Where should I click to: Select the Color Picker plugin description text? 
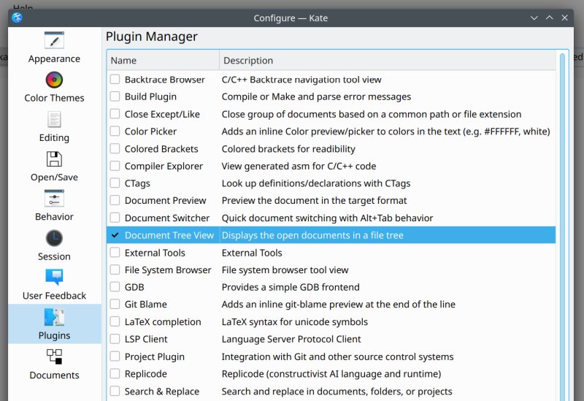[x=385, y=131]
